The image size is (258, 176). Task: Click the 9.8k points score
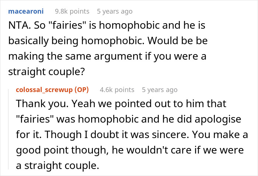[72, 11]
